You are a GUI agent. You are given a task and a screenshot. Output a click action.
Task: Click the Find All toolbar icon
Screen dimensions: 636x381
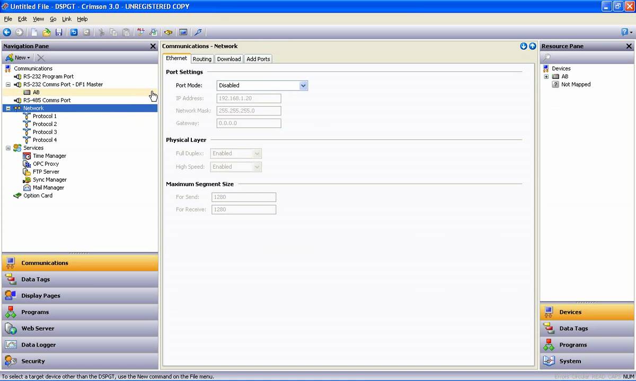pyautogui.click(x=141, y=32)
